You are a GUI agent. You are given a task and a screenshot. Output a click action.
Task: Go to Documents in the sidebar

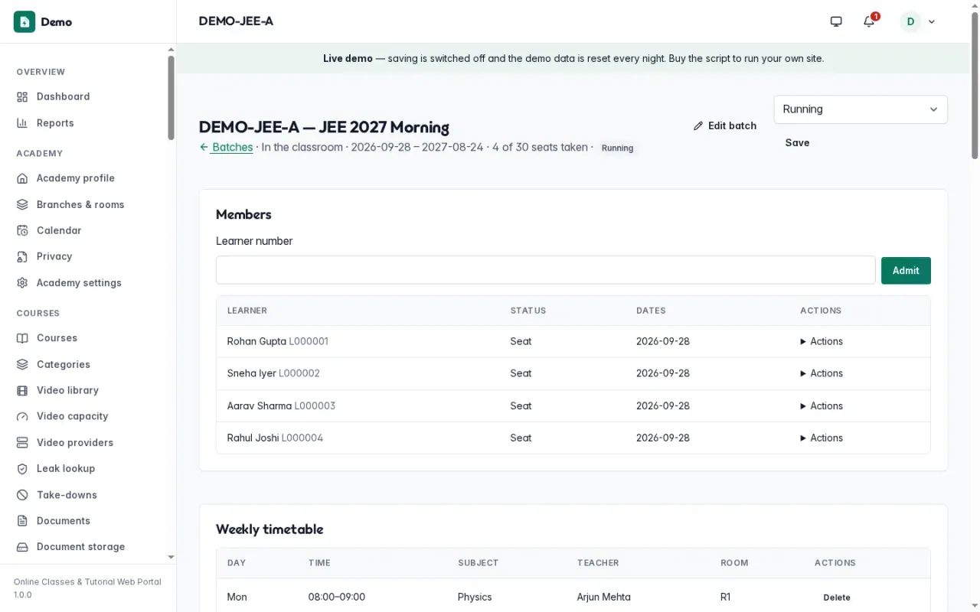(x=64, y=521)
